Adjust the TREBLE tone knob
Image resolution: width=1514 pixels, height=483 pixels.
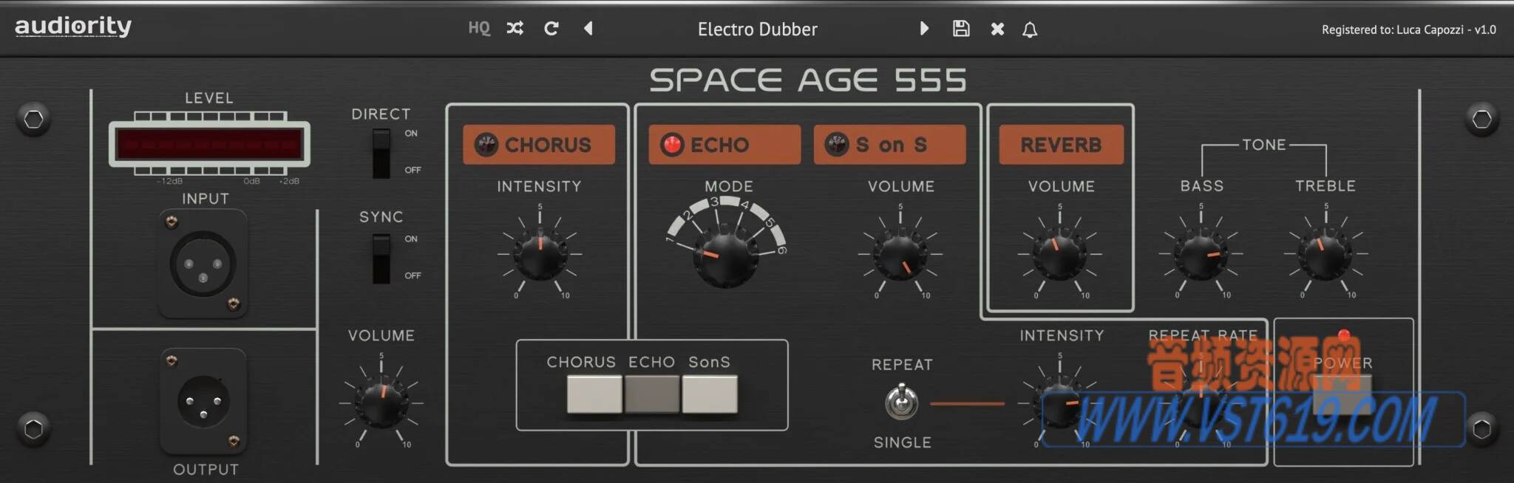tap(1325, 253)
